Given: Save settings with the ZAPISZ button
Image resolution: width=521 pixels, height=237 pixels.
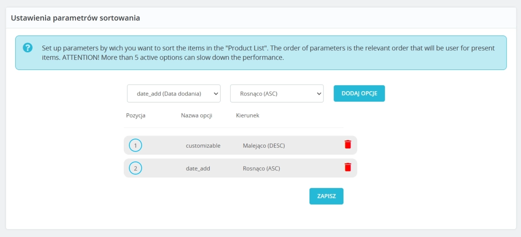Looking at the screenshot, I should 326,196.
